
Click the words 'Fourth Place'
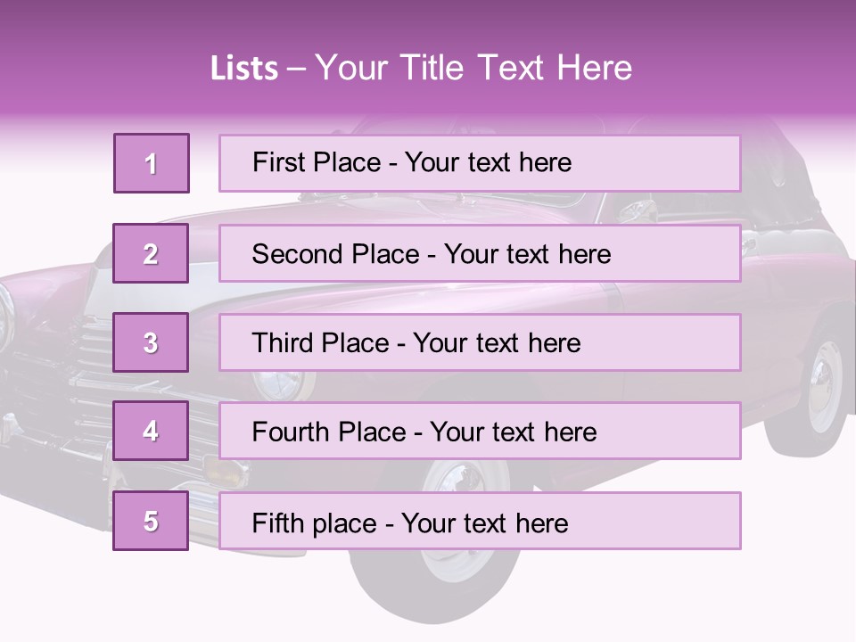pos(329,432)
